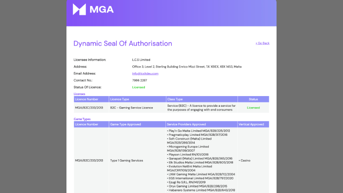Select the Habanero Systems Limited entry
The width and height of the screenshot is (343, 193).
(x=201, y=190)
